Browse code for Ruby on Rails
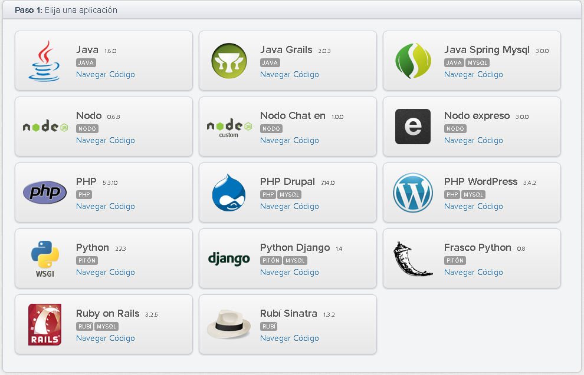 106,338
